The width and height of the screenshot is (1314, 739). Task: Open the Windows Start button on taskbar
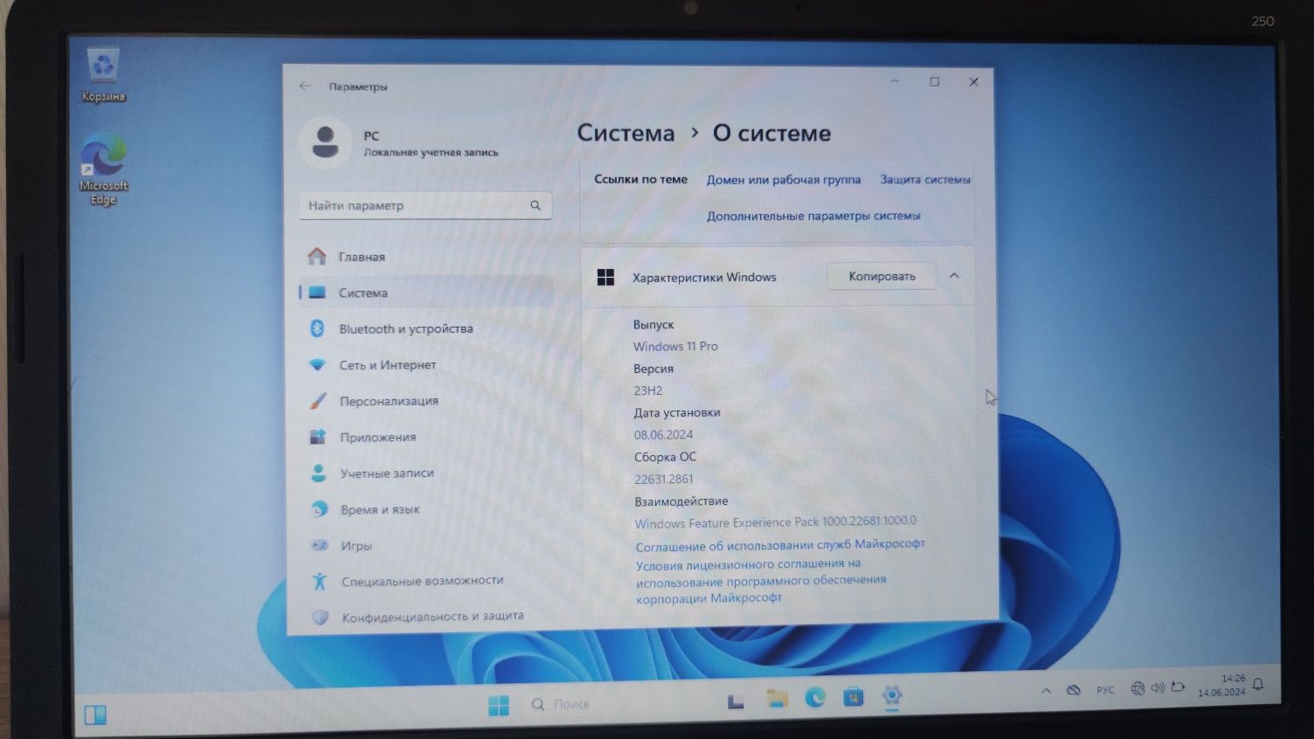(x=499, y=705)
